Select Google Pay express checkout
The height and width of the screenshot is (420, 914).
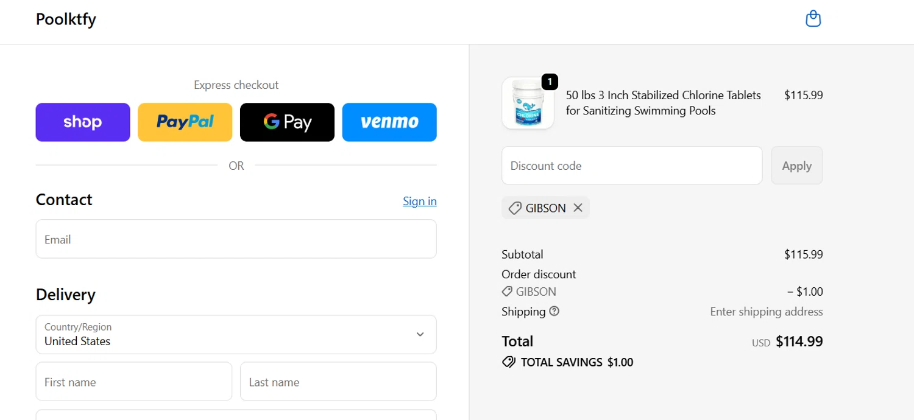(x=287, y=122)
